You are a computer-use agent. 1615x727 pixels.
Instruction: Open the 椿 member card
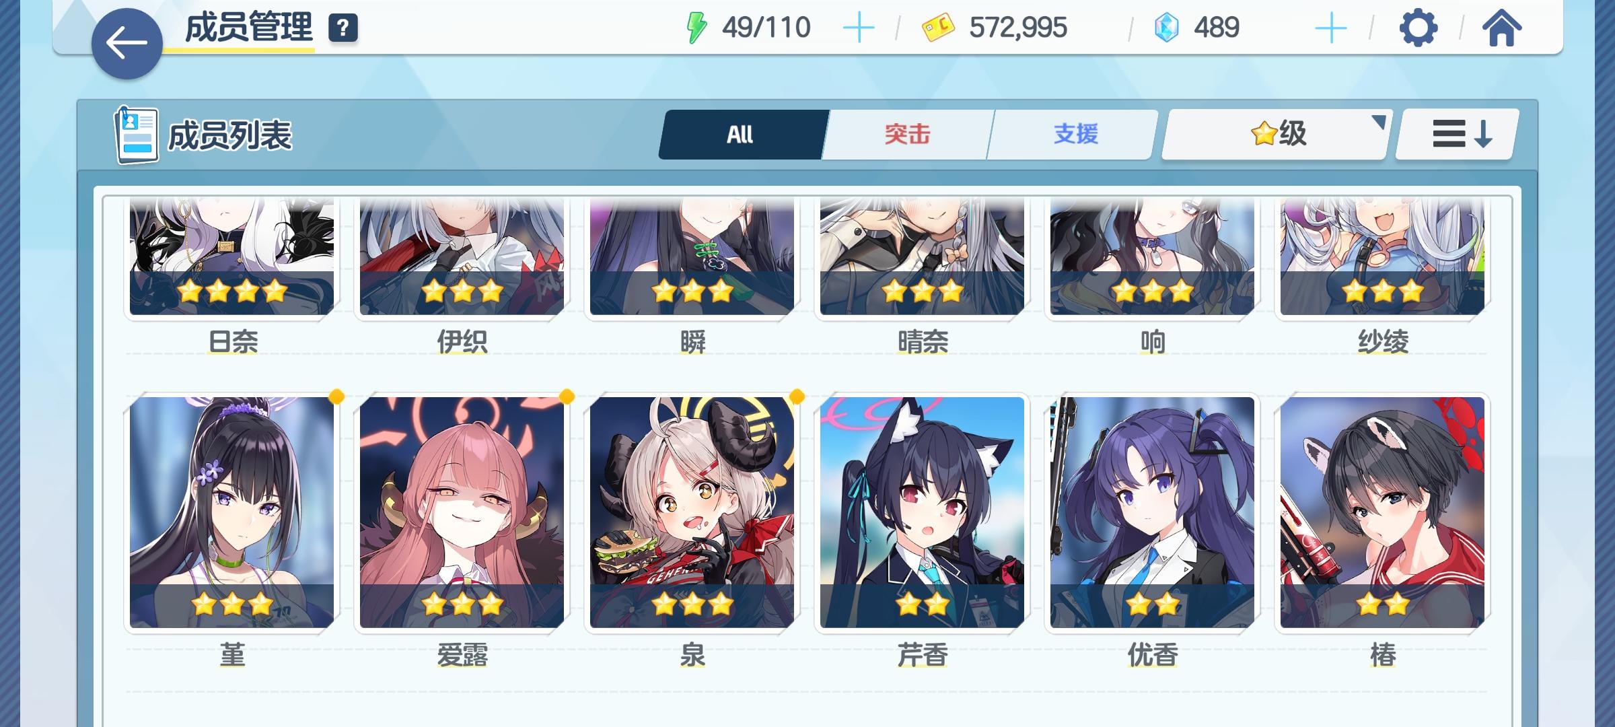point(1382,512)
